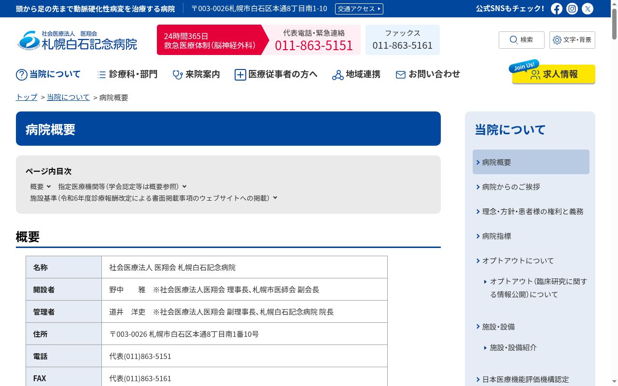Open 施設・設備紹介 sidebar sublink
The image size is (618, 386).
513,347
